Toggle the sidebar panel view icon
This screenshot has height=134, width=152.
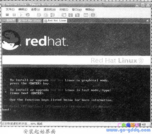64,15
